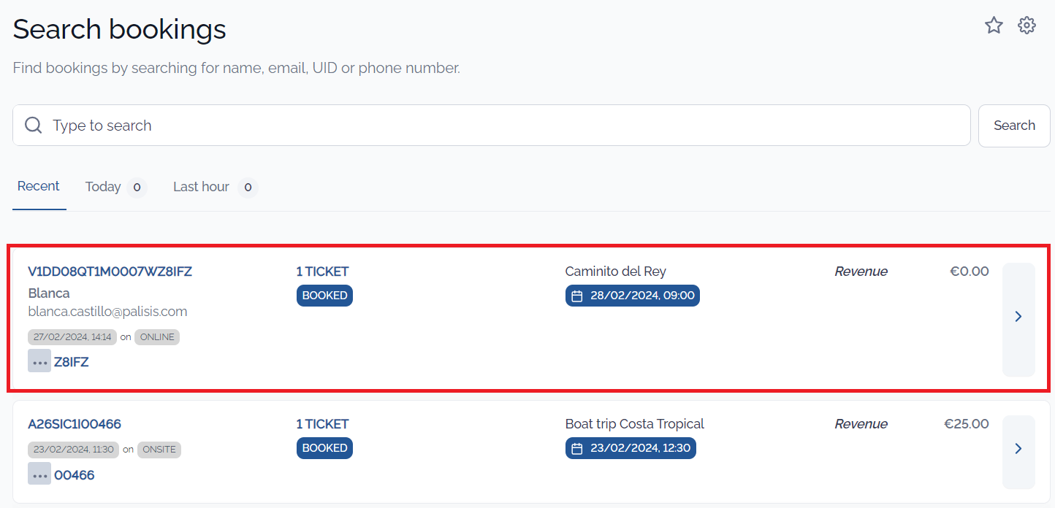Select the Last hour tab
The height and width of the screenshot is (508, 1055).
click(x=216, y=187)
